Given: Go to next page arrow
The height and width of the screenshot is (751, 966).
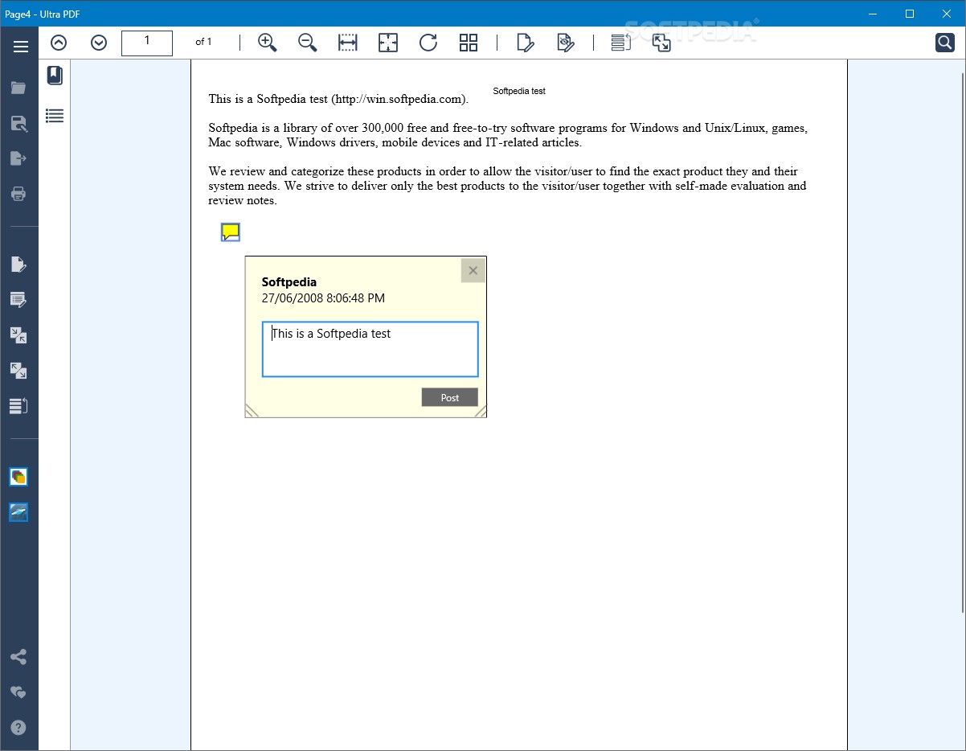Looking at the screenshot, I should tap(99, 43).
